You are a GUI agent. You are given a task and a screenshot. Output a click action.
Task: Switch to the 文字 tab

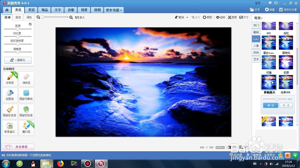click(x=58, y=10)
